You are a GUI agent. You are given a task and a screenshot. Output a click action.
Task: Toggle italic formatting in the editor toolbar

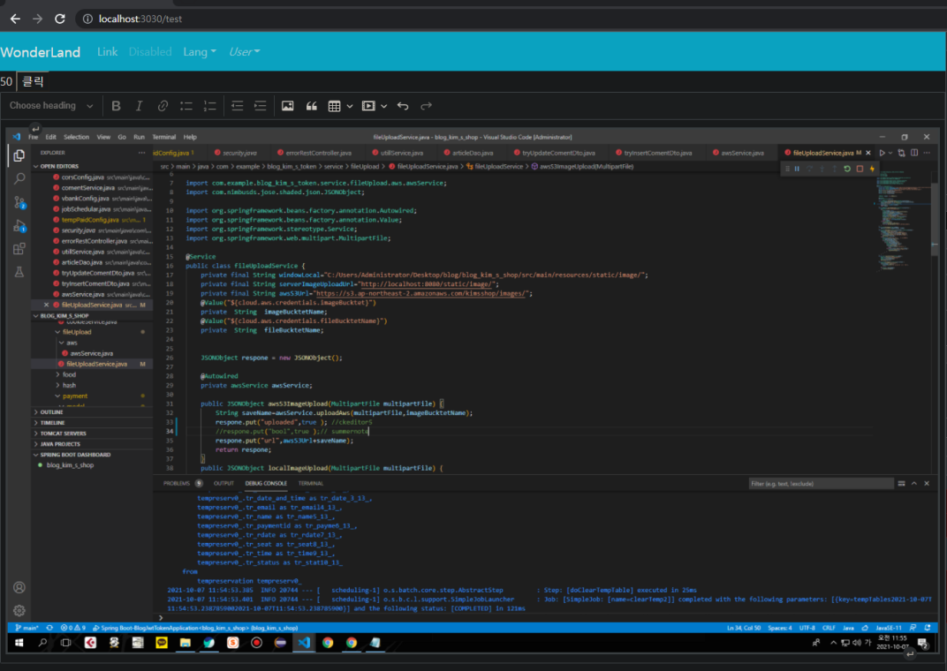tap(139, 106)
